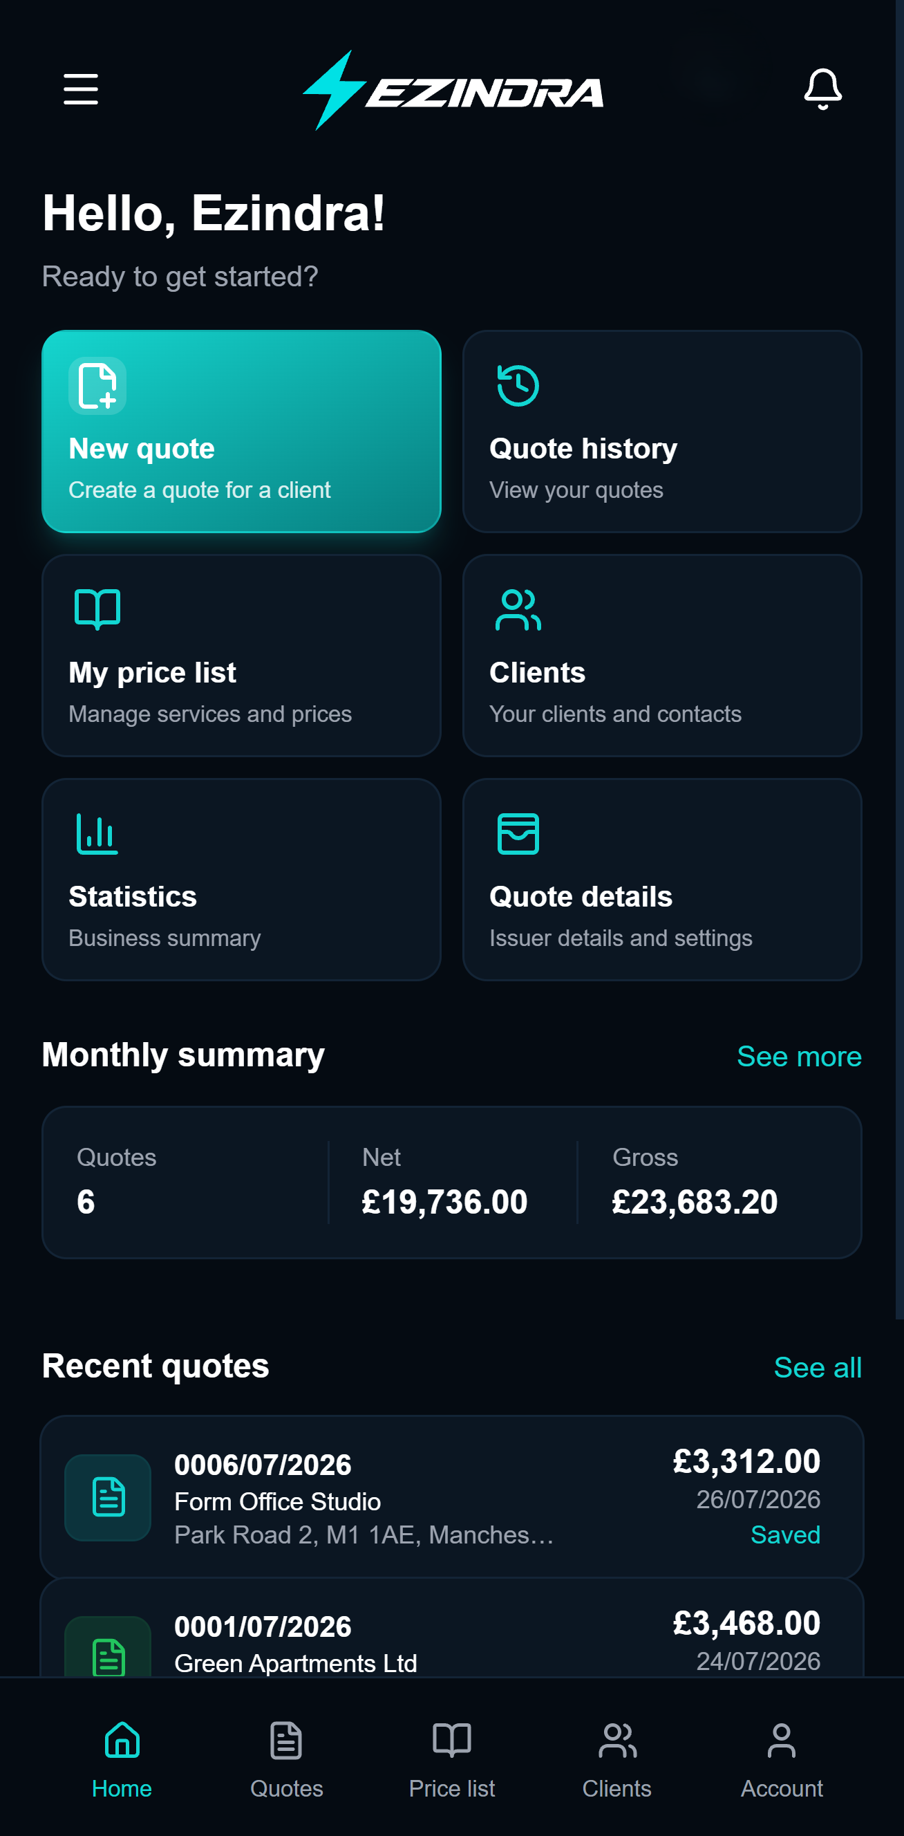
Task: Click the document icon of quote 0006
Action: coord(109,1496)
